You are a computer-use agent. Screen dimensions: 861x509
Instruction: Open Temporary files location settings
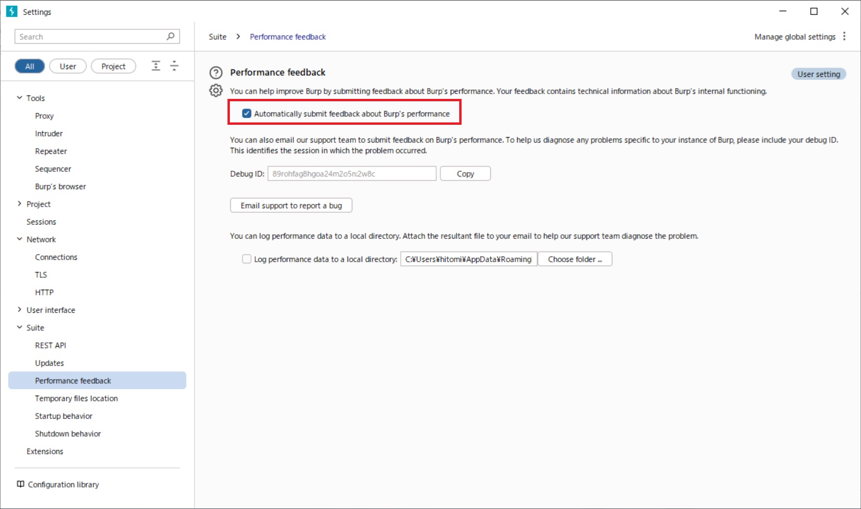coord(76,398)
